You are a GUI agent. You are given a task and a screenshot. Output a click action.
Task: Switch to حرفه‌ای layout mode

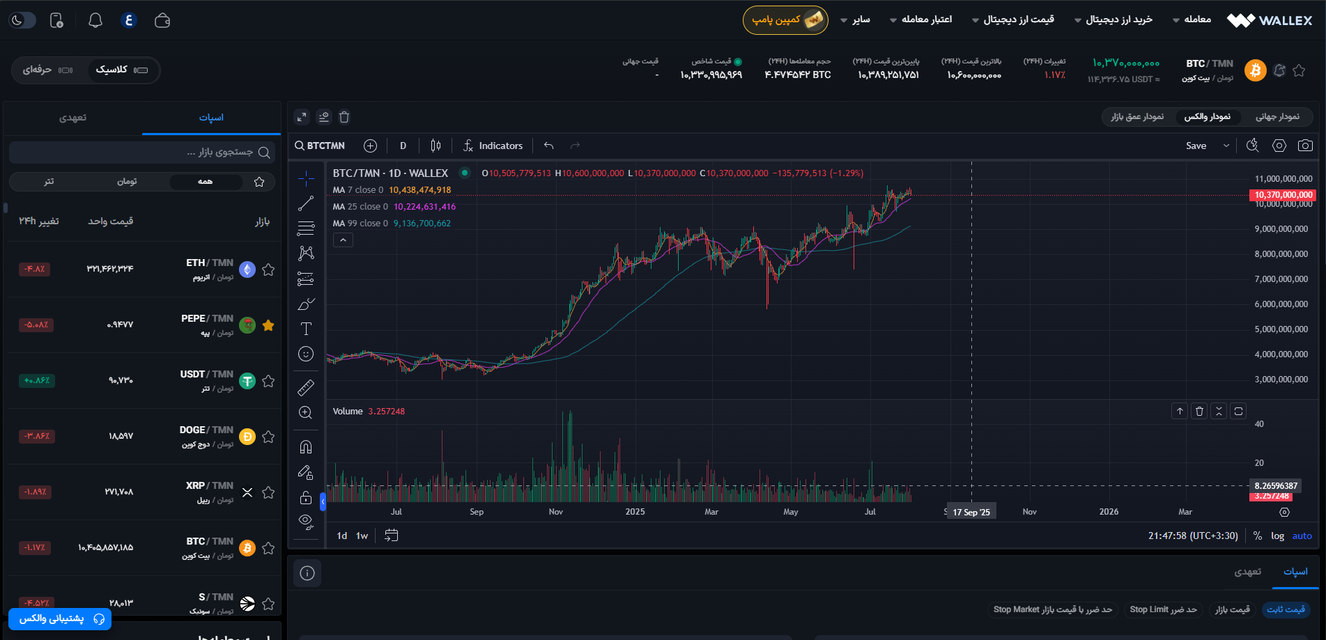(x=47, y=70)
